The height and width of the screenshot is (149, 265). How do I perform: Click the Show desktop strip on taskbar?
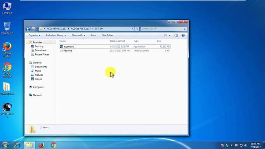pos(264,145)
